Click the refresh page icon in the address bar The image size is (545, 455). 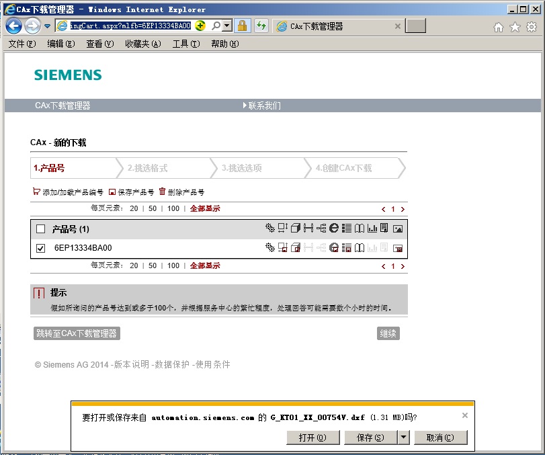pos(261,26)
